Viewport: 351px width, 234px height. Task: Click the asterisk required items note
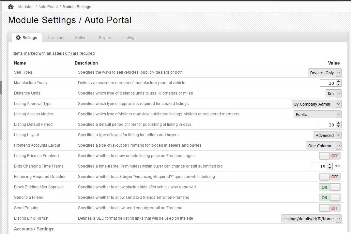point(53,53)
